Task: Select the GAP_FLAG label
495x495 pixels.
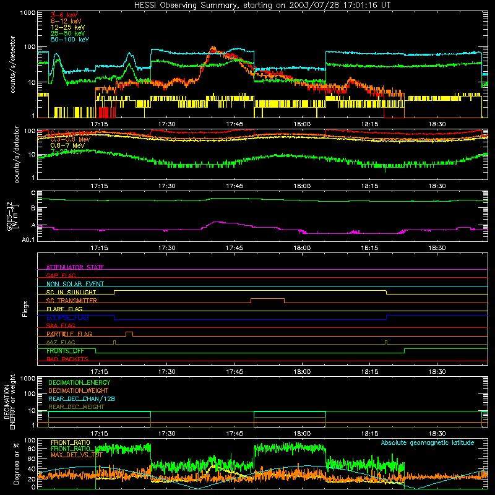Action: tap(61, 275)
